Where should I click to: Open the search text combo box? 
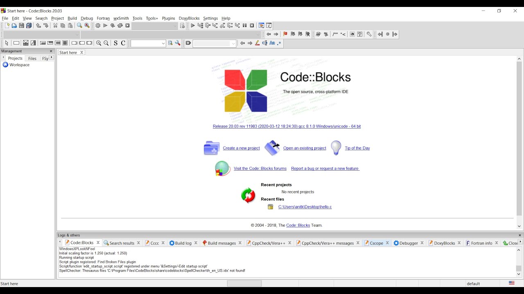[x=148, y=44]
